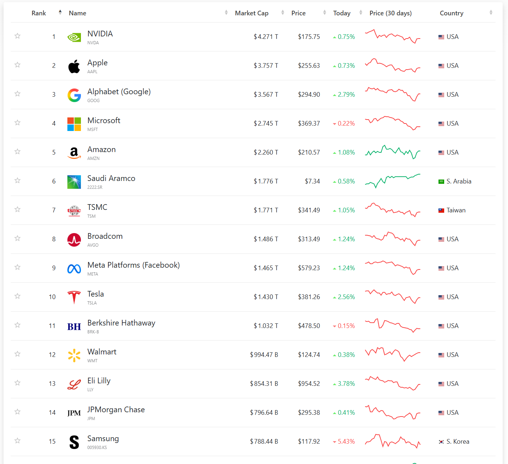Click the Price (30 days) column header
Screen dimensions: 508x464
[x=391, y=13]
